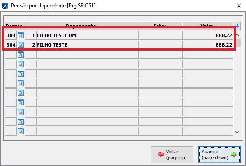Click dependent number 2 cell

[31, 45]
